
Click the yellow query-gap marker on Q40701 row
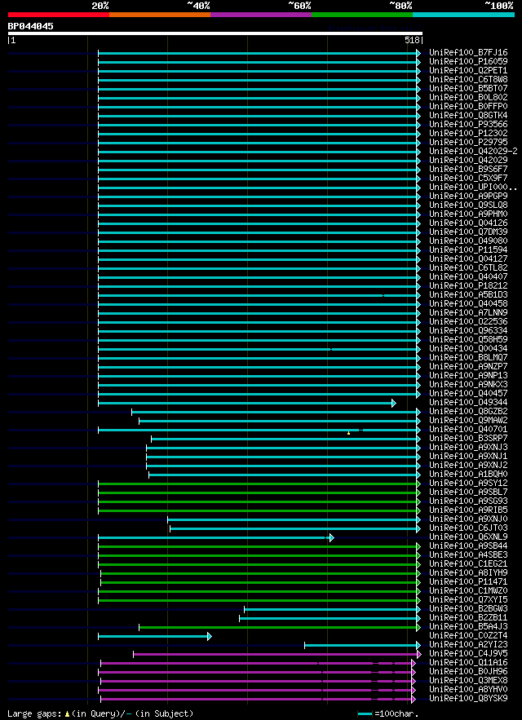click(349, 432)
